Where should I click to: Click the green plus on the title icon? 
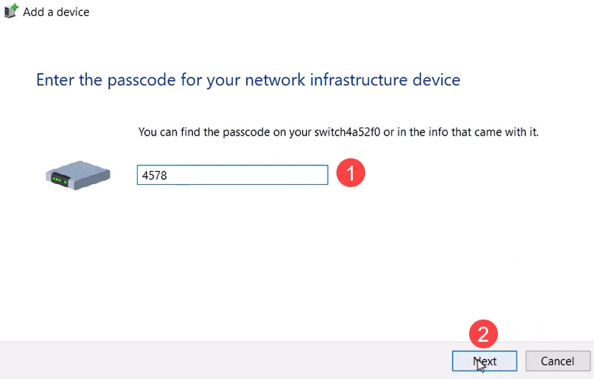point(15,7)
